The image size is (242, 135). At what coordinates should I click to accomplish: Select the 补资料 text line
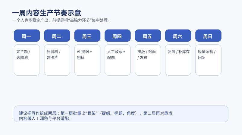[54, 52]
